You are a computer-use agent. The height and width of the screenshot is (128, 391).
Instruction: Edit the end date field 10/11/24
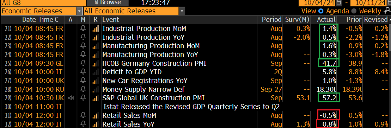coord(368,3)
